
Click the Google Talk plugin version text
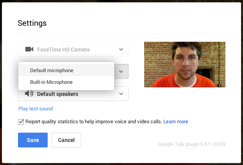coord(191,144)
